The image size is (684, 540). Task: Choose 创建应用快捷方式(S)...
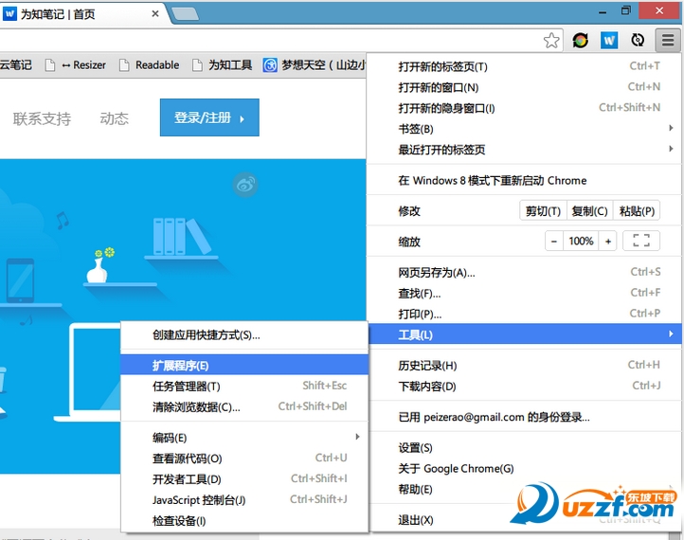tap(244, 335)
